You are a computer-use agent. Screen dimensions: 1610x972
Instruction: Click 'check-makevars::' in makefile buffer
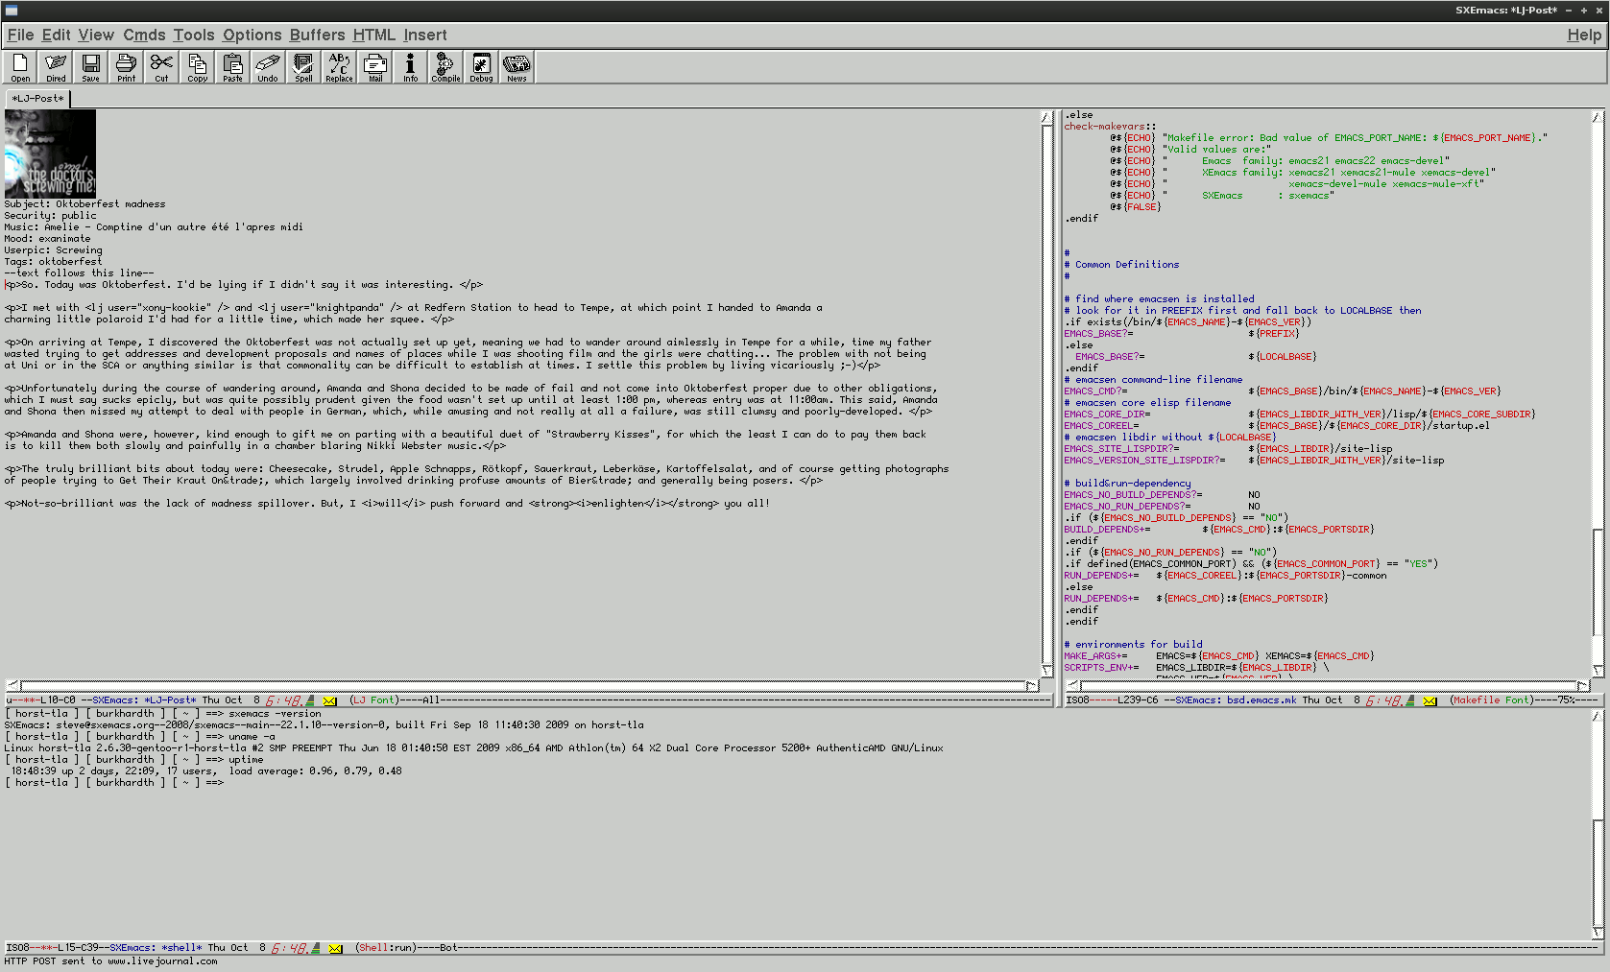1110,126
